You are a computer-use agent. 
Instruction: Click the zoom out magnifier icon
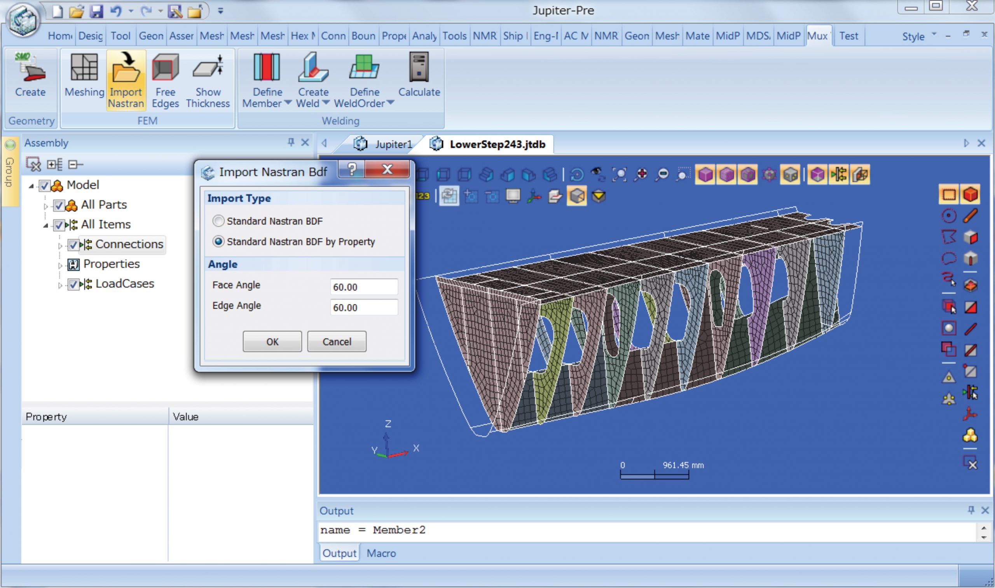[x=662, y=175]
